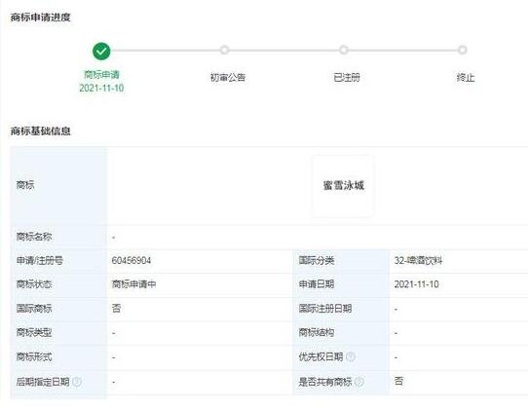Click help icon next to 优先权日期

click(351, 356)
